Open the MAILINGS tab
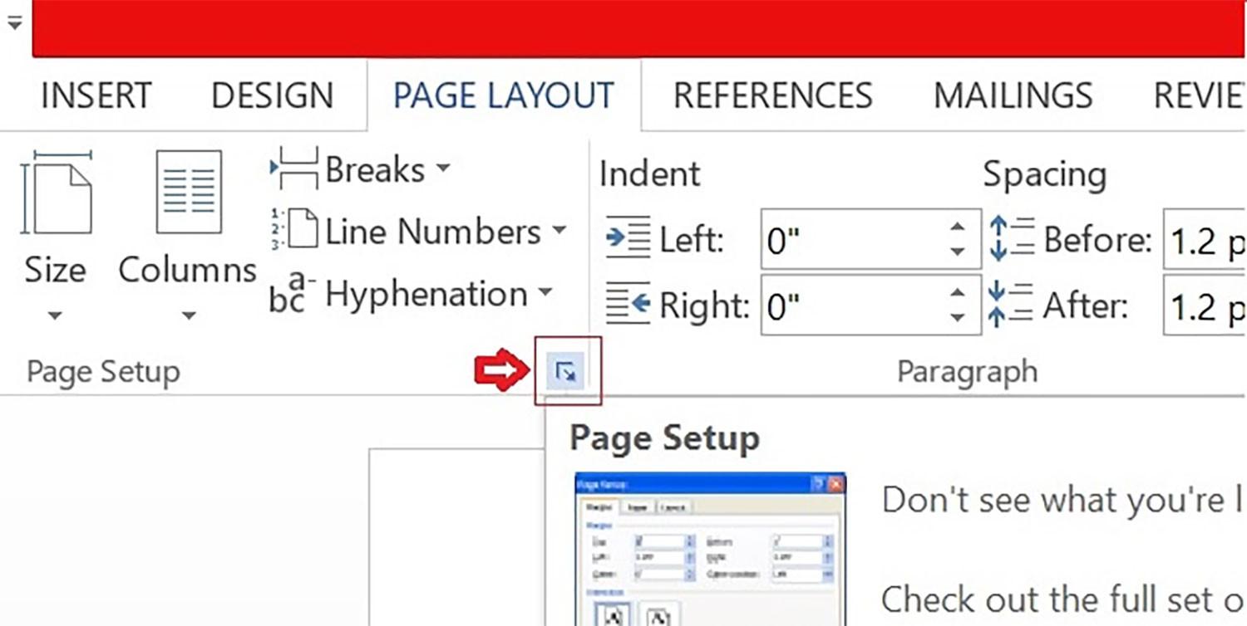1247x626 pixels. pos(1012,95)
